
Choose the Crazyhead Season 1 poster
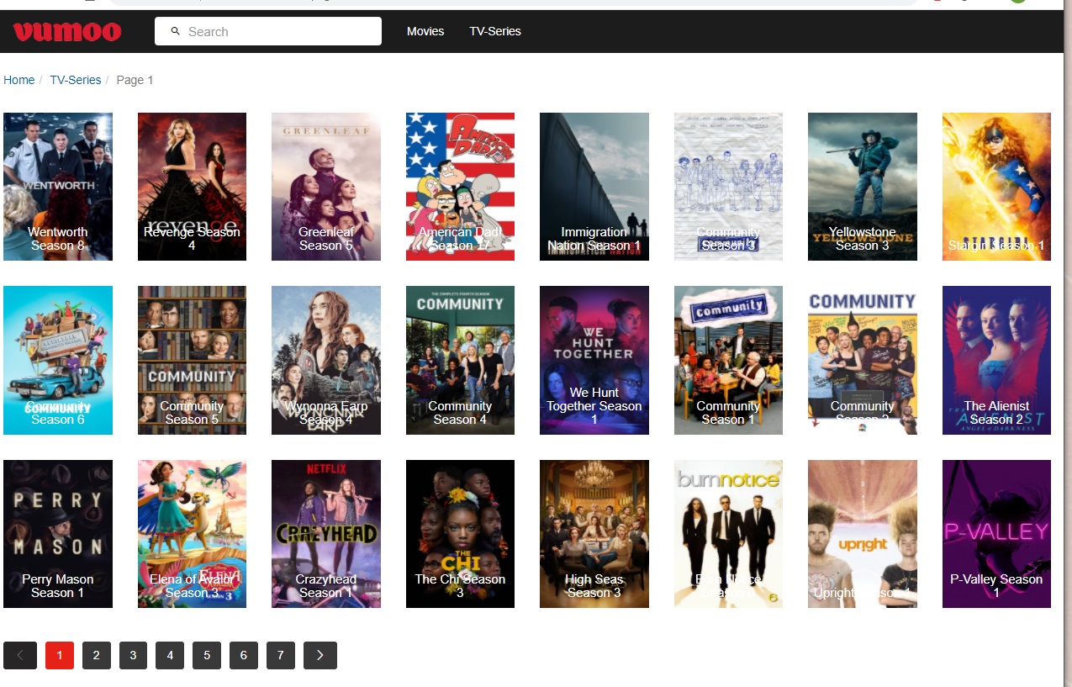coord(326,534)
